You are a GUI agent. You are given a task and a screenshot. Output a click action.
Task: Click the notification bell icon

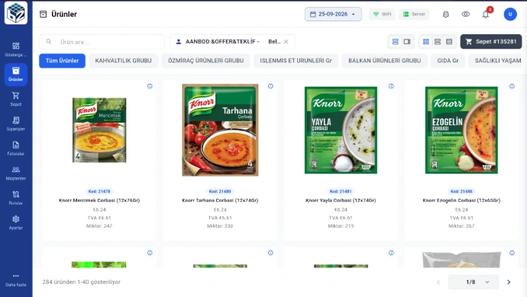485,14
